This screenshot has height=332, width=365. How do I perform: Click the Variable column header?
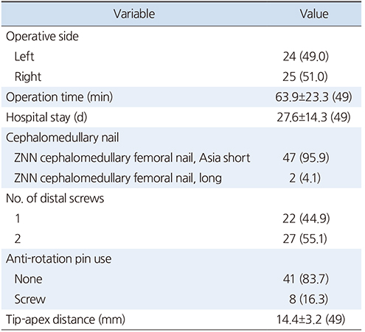pyautogui.click(x=134, y=14)
